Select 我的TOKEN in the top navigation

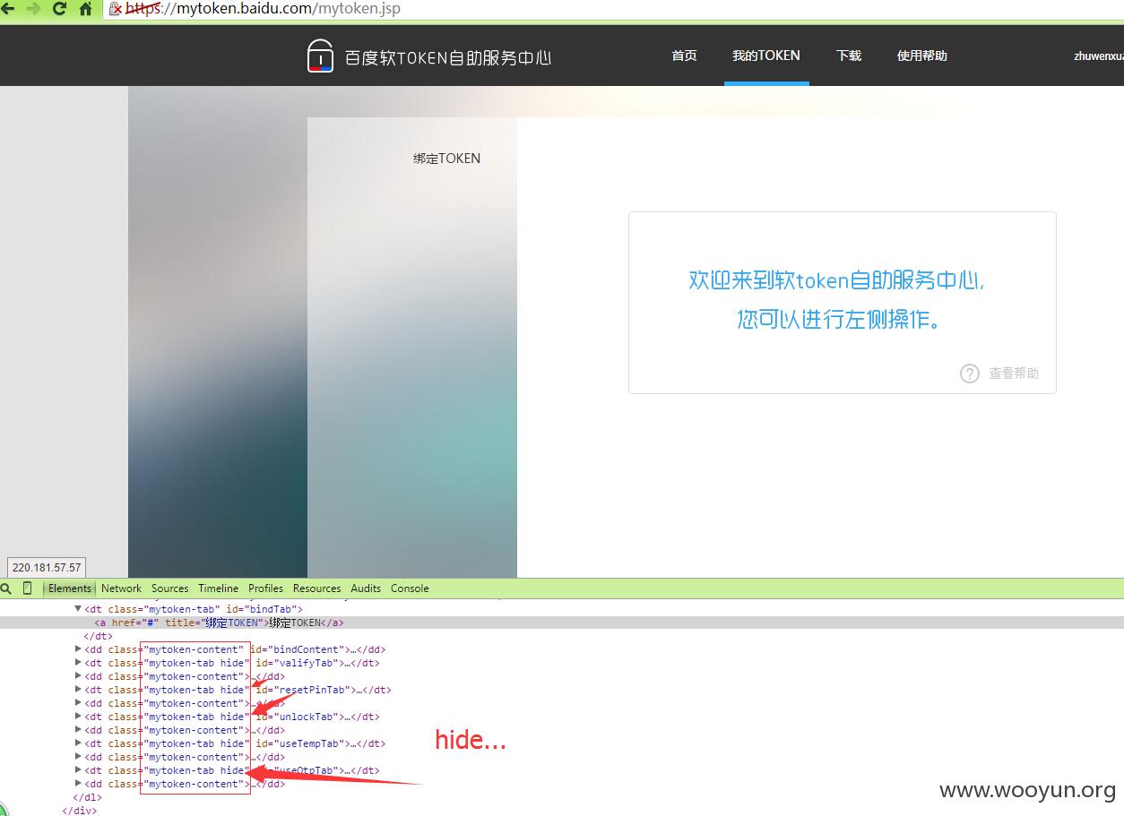pyautogui.click(x=766, y=56)
